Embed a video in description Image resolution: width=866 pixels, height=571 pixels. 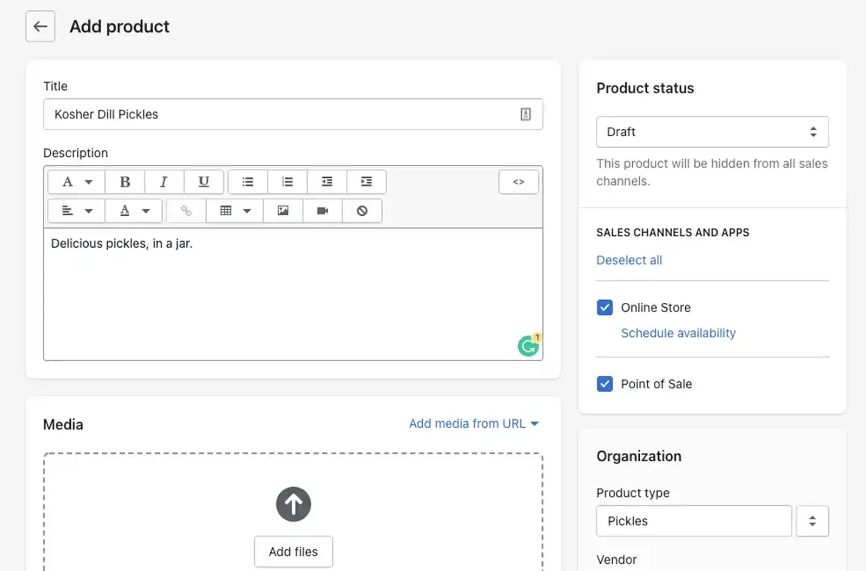323,211
